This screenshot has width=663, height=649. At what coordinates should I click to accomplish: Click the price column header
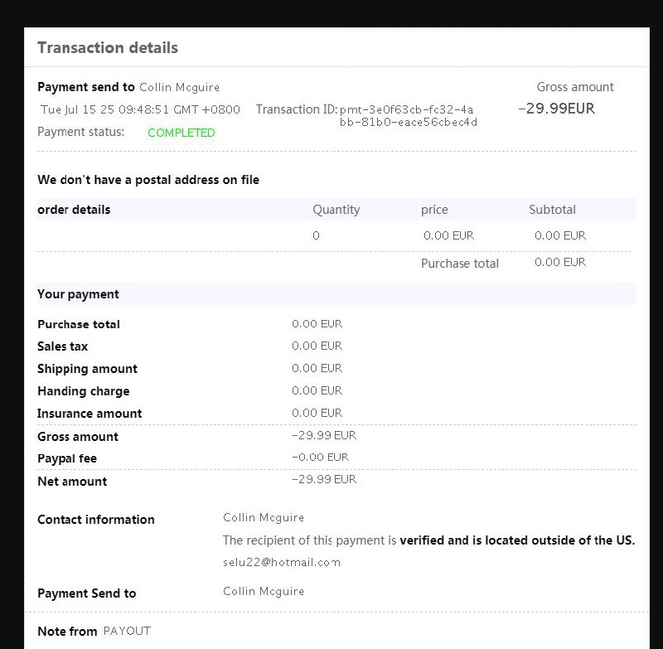(x=434, y=210)
